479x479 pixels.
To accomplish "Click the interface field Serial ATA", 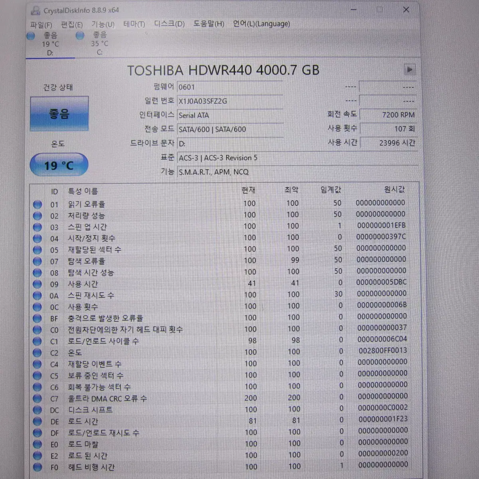I will coord(230,115).
